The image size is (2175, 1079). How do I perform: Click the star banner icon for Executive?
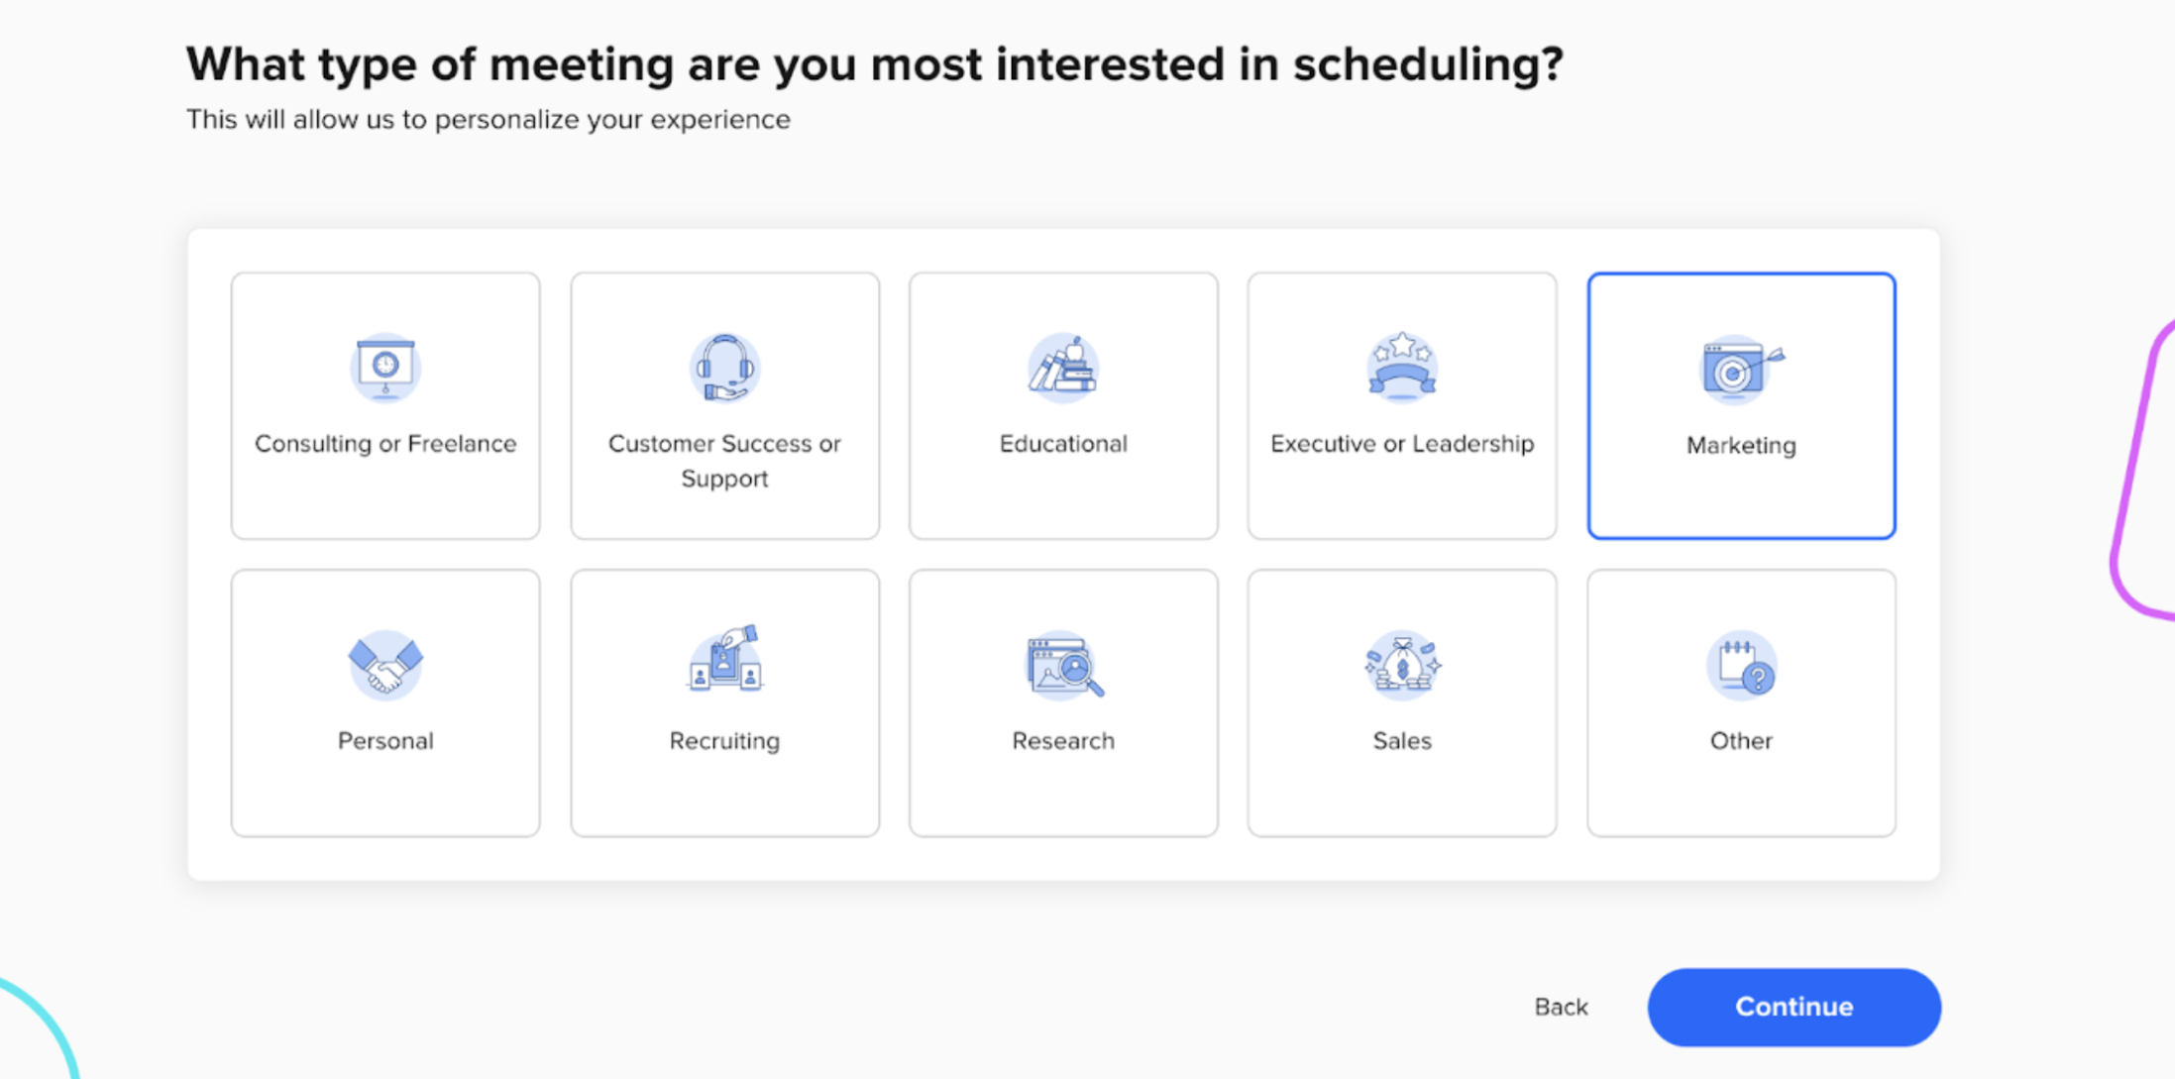(x=1401, y=368)
